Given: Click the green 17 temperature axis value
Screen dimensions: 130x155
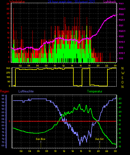Looking at the screenshot, I should click(120, 125).
